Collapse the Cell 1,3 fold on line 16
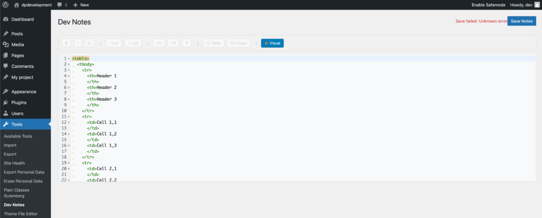Viewport: 542px width, 218px height. [x=69, y=146]
